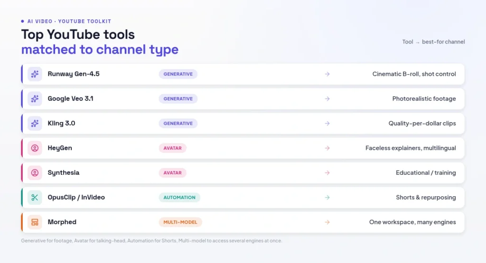Click 'One workspace, many engines' text
The image size is (486, 263).
point(412,222)
